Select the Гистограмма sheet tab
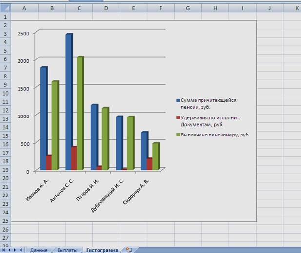The image size is (301, 253). pyautogui.click(x=102, y=250)
